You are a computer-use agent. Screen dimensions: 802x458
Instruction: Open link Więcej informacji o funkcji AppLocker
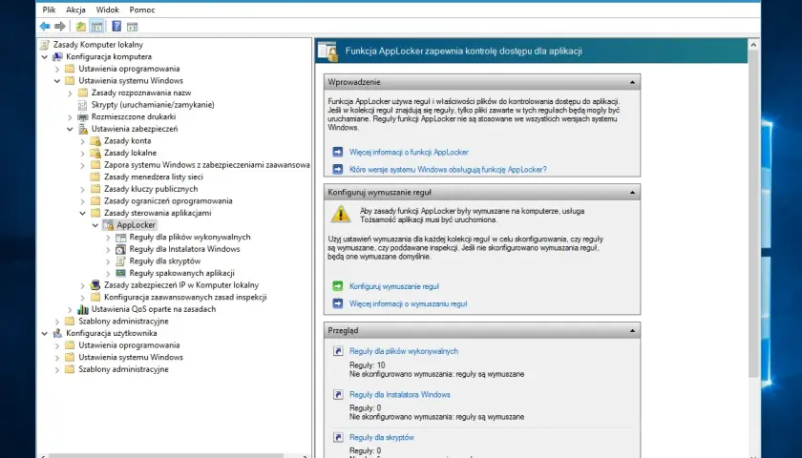tap(409, 153)
